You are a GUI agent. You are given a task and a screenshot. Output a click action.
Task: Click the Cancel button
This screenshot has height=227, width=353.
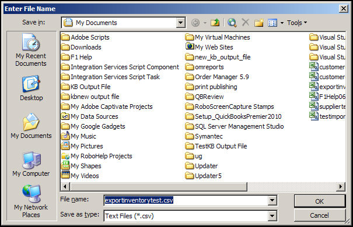click(x=320, y=215)
